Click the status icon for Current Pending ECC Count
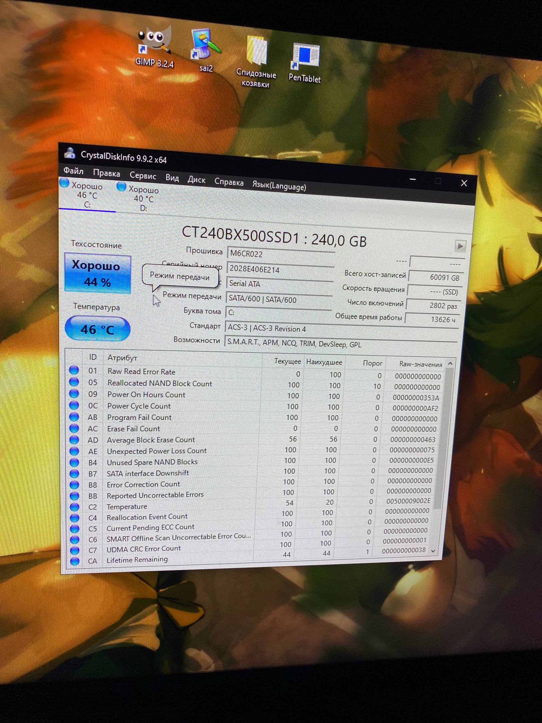This screenshot has width=542, height=723. coord(75,528)
